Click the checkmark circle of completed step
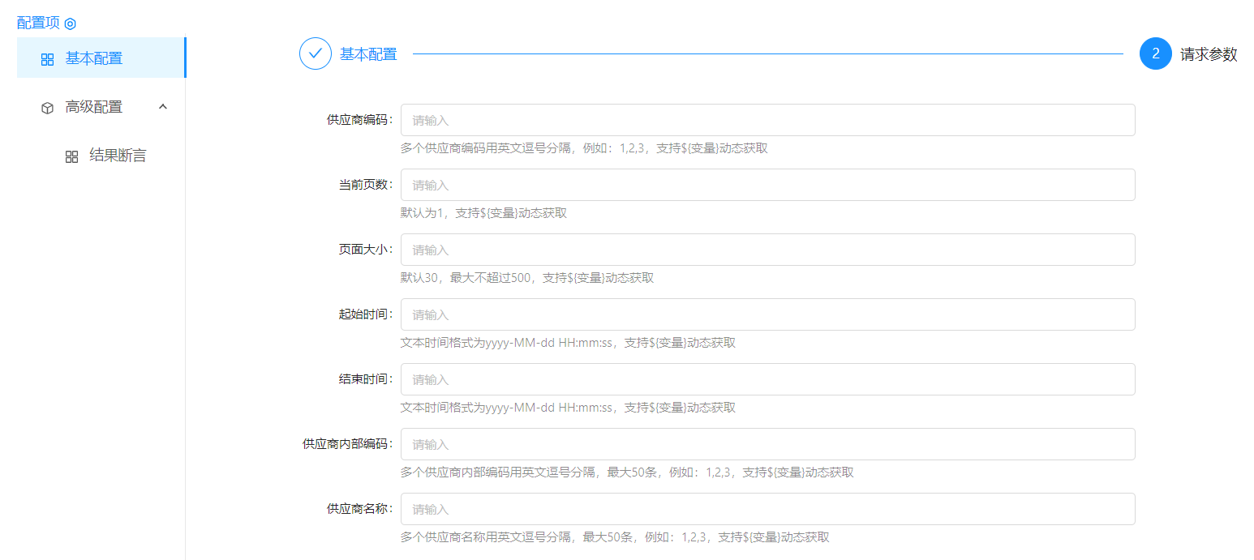This screenshot has width=1254, height=560. pos(316,54)
